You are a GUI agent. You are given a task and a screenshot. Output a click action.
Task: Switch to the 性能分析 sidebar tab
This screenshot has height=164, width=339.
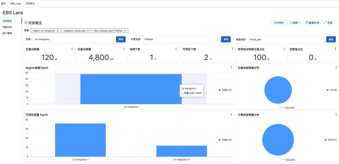(7, 27)
